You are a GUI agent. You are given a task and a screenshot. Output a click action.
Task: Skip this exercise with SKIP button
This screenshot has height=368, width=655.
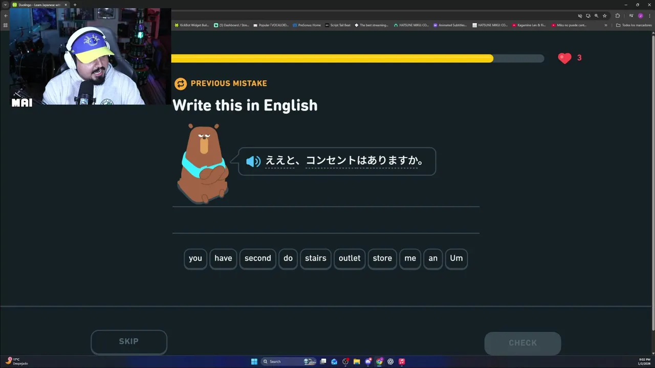point(129,342)
